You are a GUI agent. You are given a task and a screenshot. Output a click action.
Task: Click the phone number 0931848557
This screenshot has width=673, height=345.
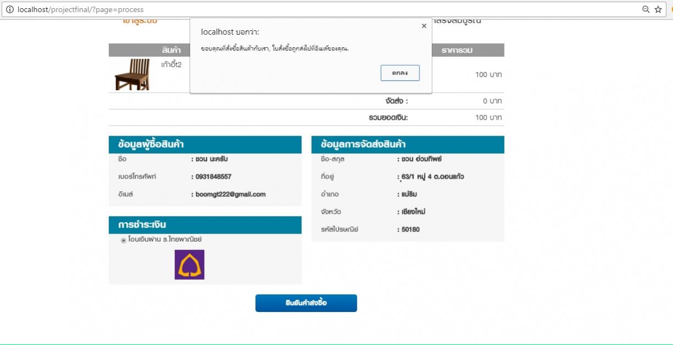[x=214, y=177]
